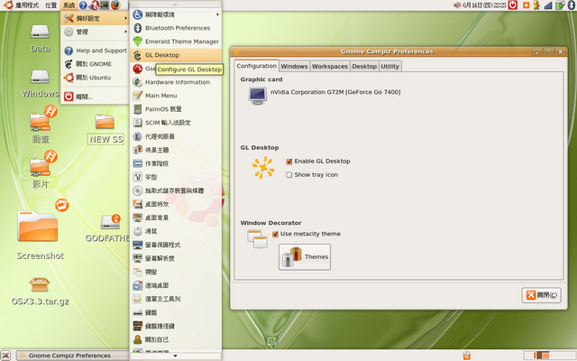Open Bluetooth Preferences in the menu
577x361 pixels.
pos(176,28)
